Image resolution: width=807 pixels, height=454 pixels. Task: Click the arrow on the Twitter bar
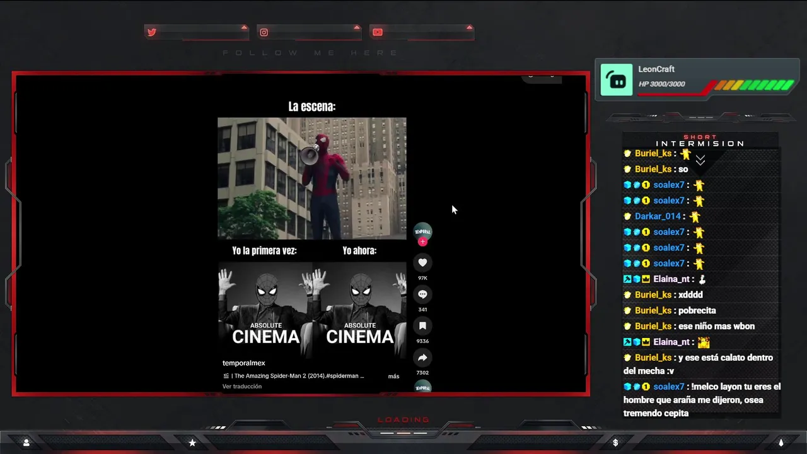[244, 27]
